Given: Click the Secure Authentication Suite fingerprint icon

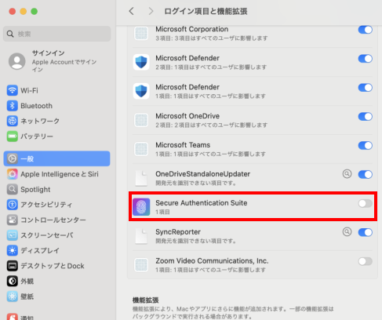Looking at the screenshot, I should pyautogui.click(x=141, y=207).
